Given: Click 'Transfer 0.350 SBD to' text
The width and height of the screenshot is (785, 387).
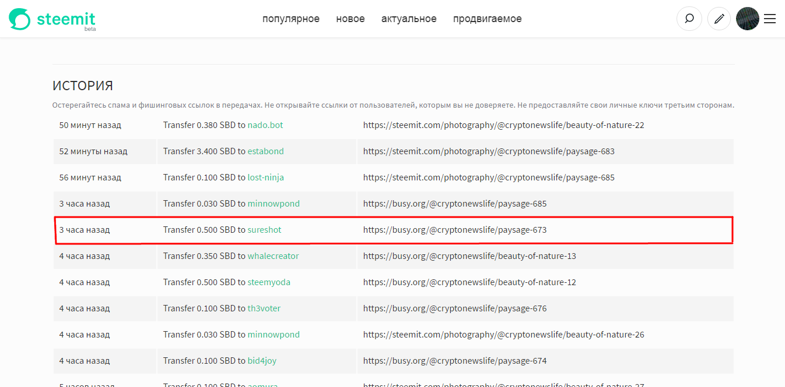Looking at the screenshot, I should (x=204, y=256).
